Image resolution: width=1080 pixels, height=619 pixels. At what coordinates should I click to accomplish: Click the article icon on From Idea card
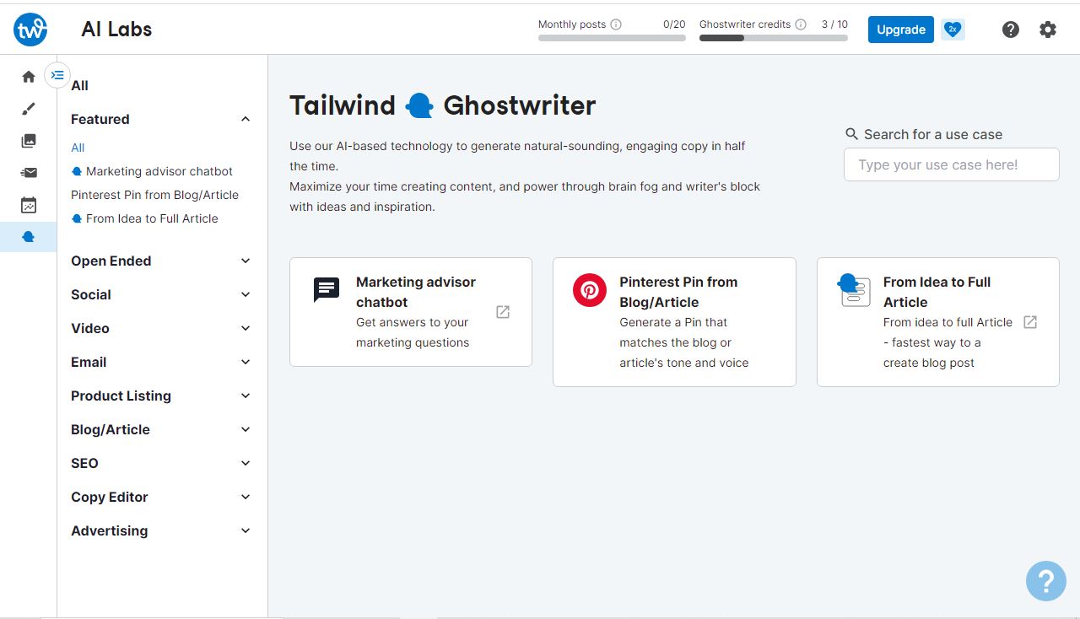[x=854, y=289]
